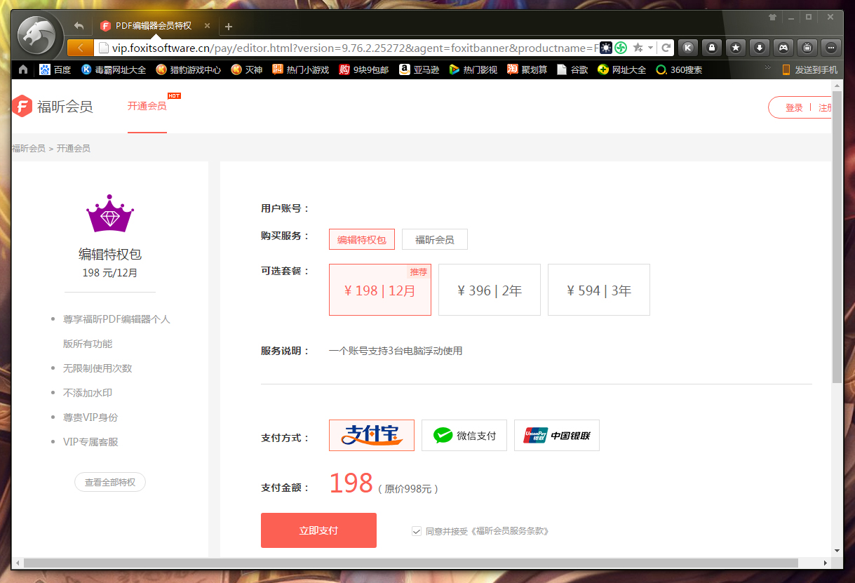
Task: Select the 开通会员 navigation item
Action: pyautogui.click(x=147, y=106)
